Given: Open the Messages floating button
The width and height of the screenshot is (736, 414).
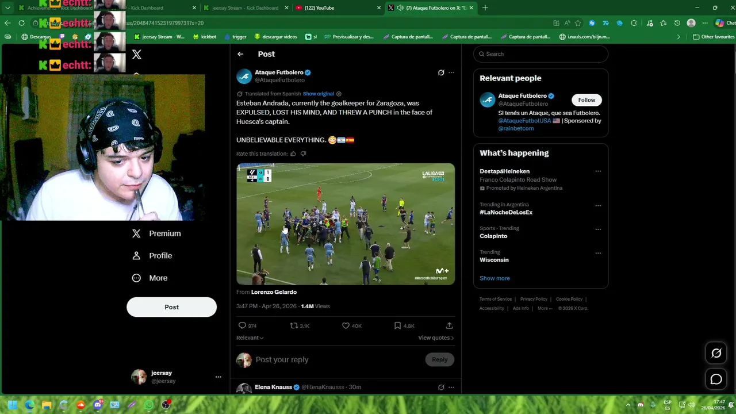Looking at the screenshot, I should coord(716,379).
